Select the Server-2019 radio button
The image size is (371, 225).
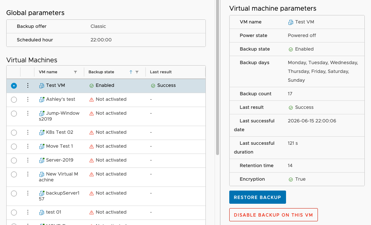[x=14, y=161]
